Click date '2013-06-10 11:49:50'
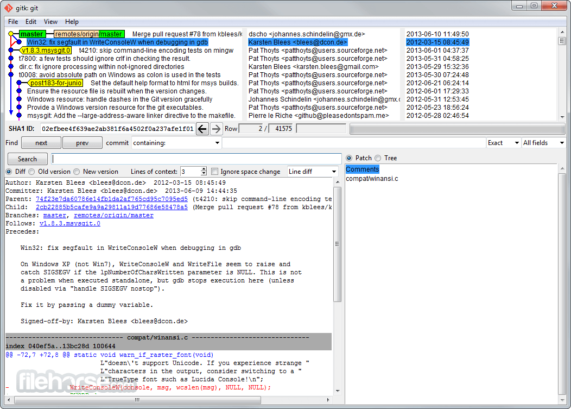571x409 pixels. (x=437, y=34)
